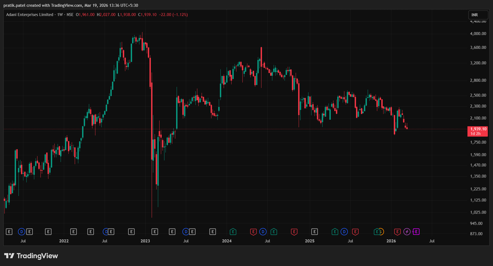Viewport: 493px width, 266px height.
Task: Click the 1,350.00 price axis label
Action: [x=478, y=176]
